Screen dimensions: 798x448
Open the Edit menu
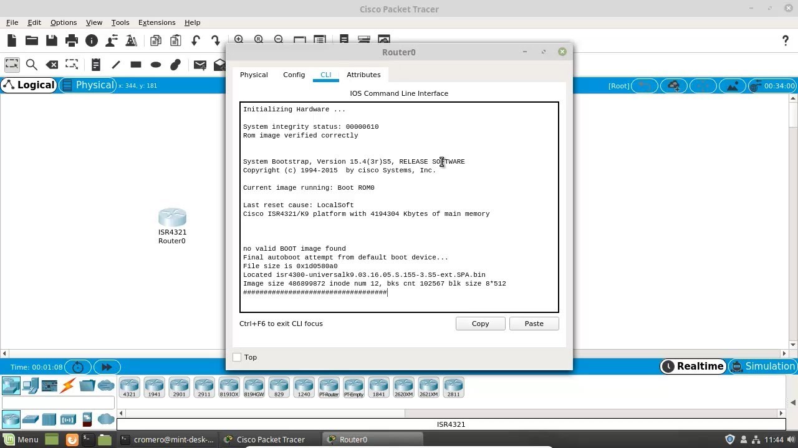pyautogui.click(x=34, y=22)
